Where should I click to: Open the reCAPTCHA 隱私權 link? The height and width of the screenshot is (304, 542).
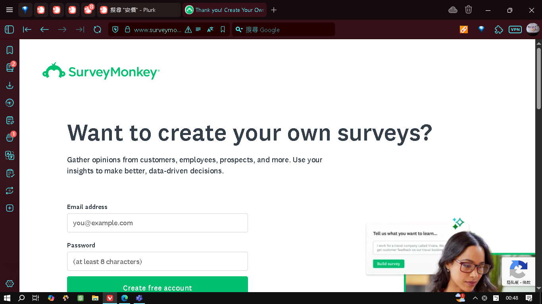[513, 282]
